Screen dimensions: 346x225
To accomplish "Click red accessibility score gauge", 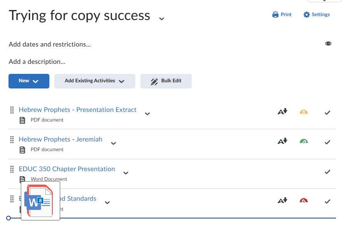I will 304,200.
